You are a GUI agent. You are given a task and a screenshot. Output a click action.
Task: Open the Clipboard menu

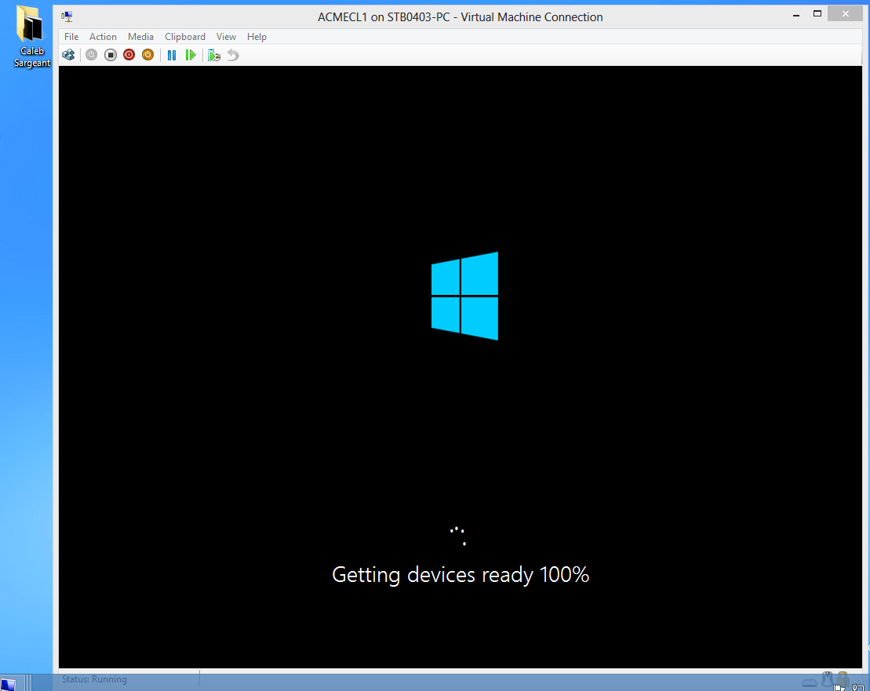tap(185, 37)
